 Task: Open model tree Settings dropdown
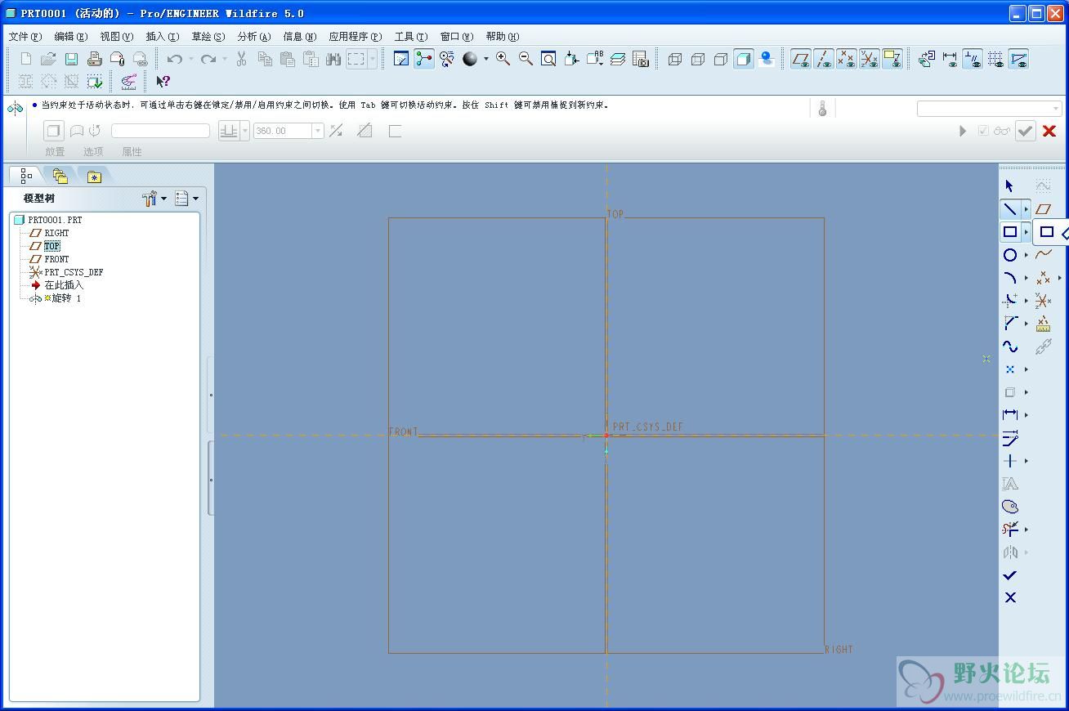point(154,199)
